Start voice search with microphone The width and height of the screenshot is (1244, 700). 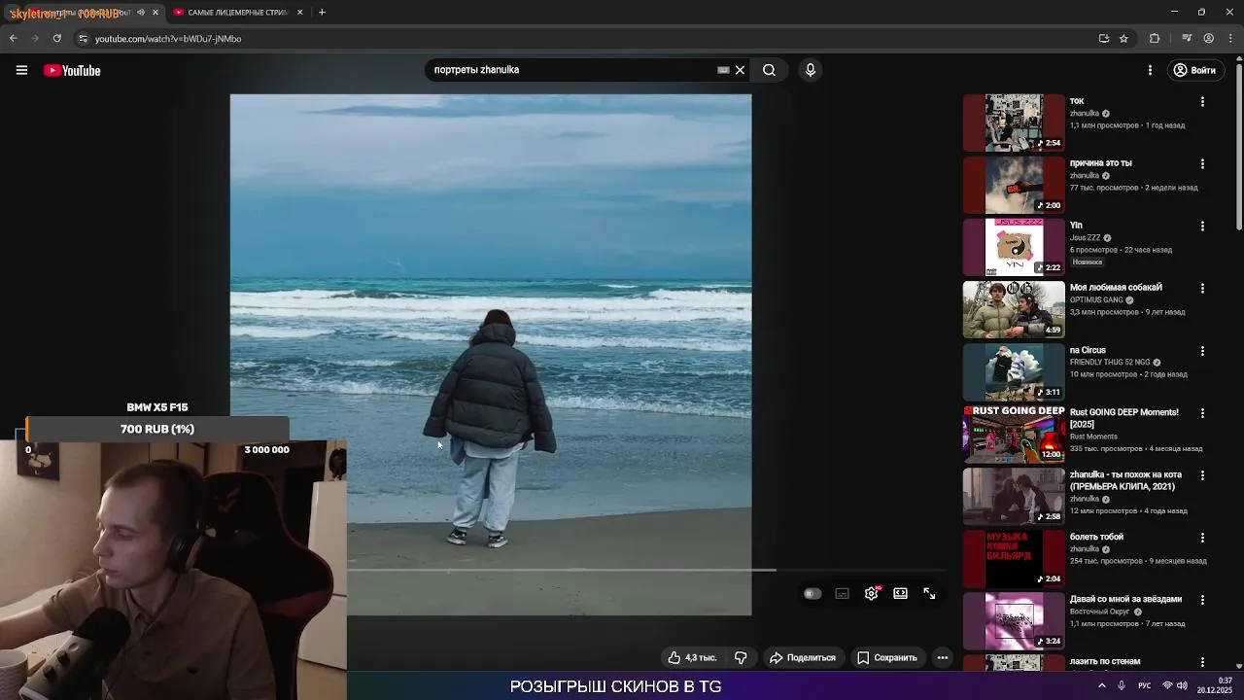tap(811, 70)
